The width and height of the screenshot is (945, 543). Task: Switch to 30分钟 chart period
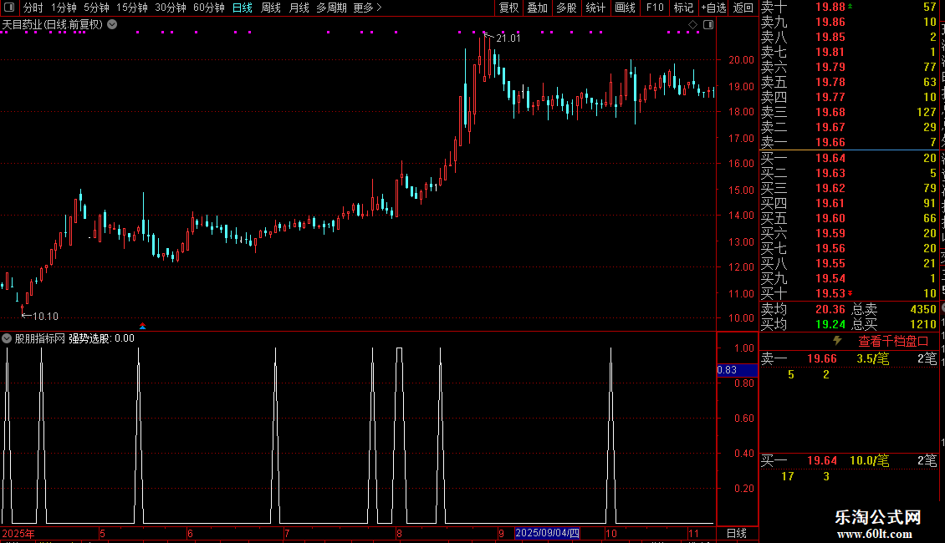coord(170,8)
